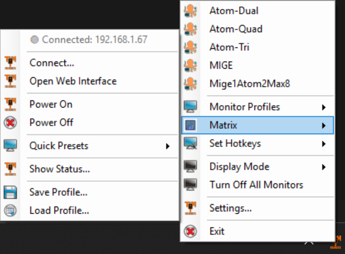Viewport: 345px width, 254px height.
Task: Select the Atom-Quad profile
Action: [x=257, y=29]
